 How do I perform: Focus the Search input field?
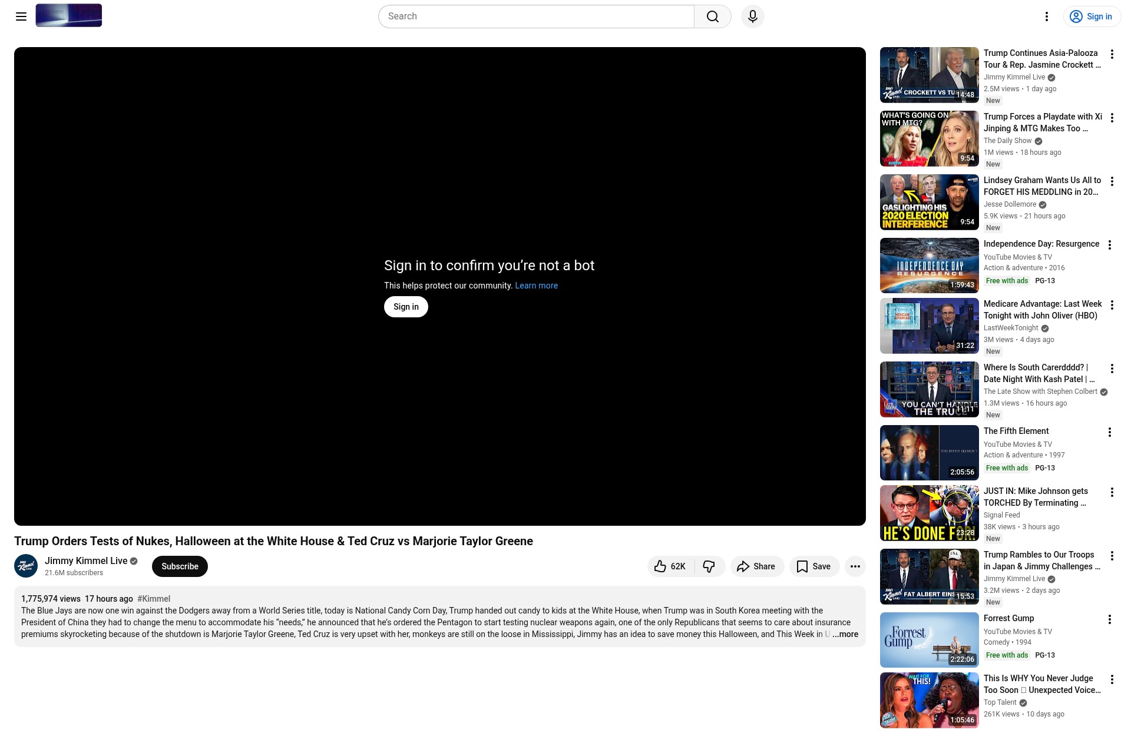pos(536,16)
